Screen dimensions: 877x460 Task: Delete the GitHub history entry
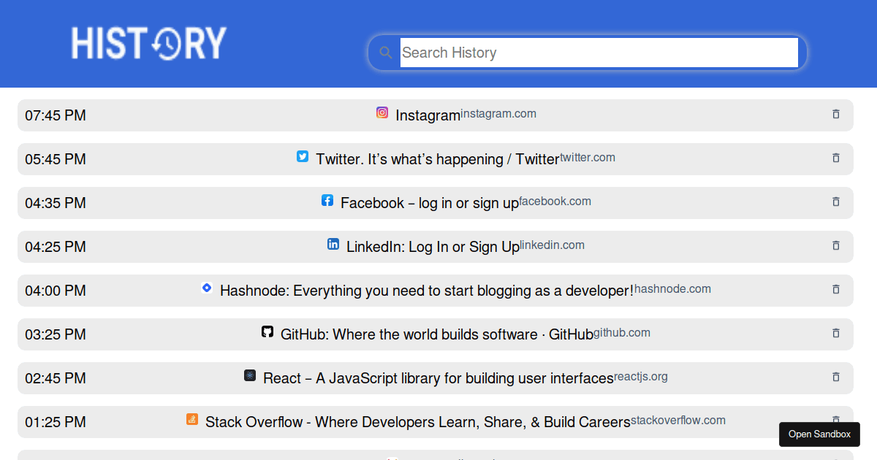coord(835,334)
